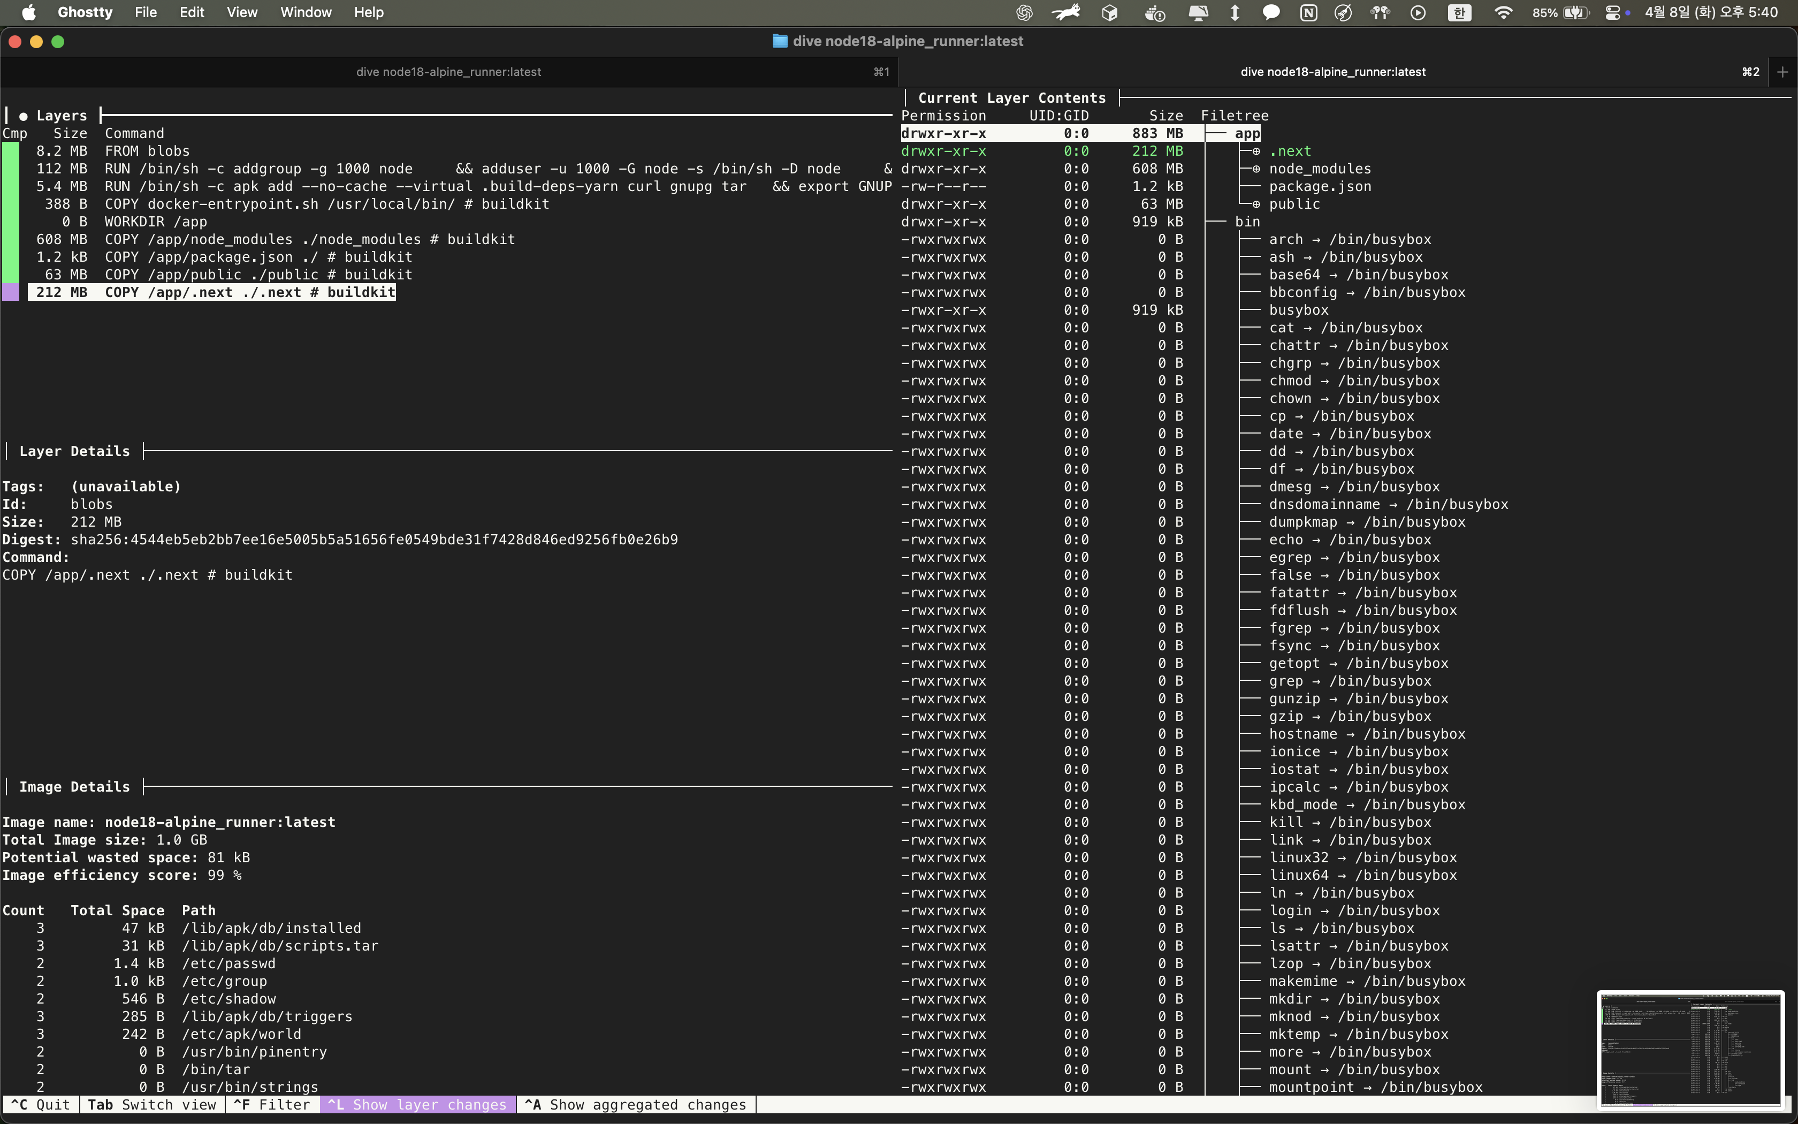Add a new tab with plus button
This screenshot has width=1798, height=1124.
[x=1782, y=72]
